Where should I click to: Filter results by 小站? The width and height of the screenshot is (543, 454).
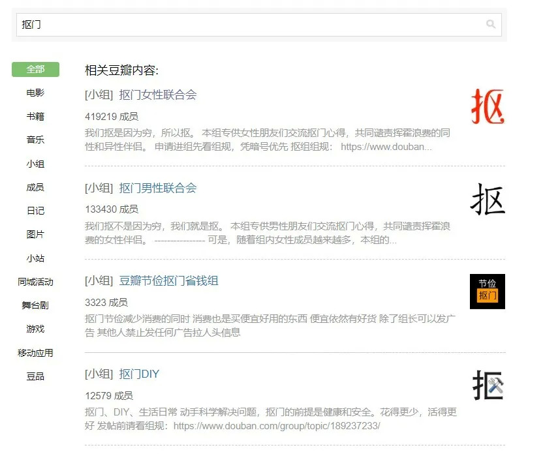coord(35,258)
